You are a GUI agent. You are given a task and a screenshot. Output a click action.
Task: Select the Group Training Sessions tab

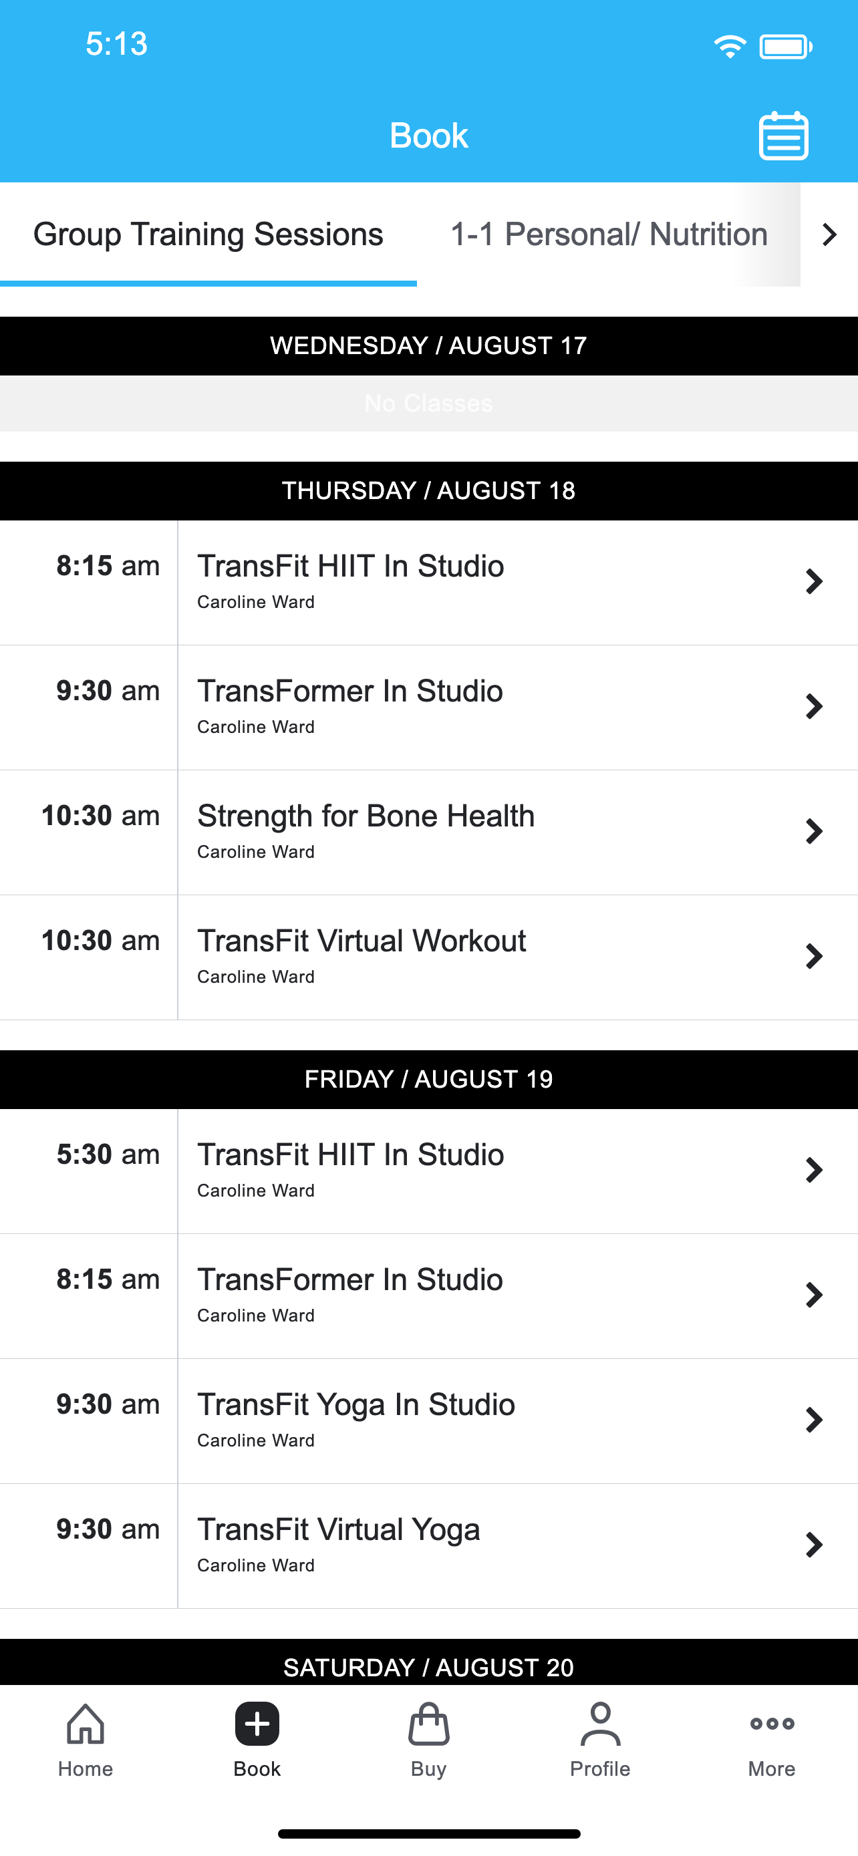pos(208,234)
